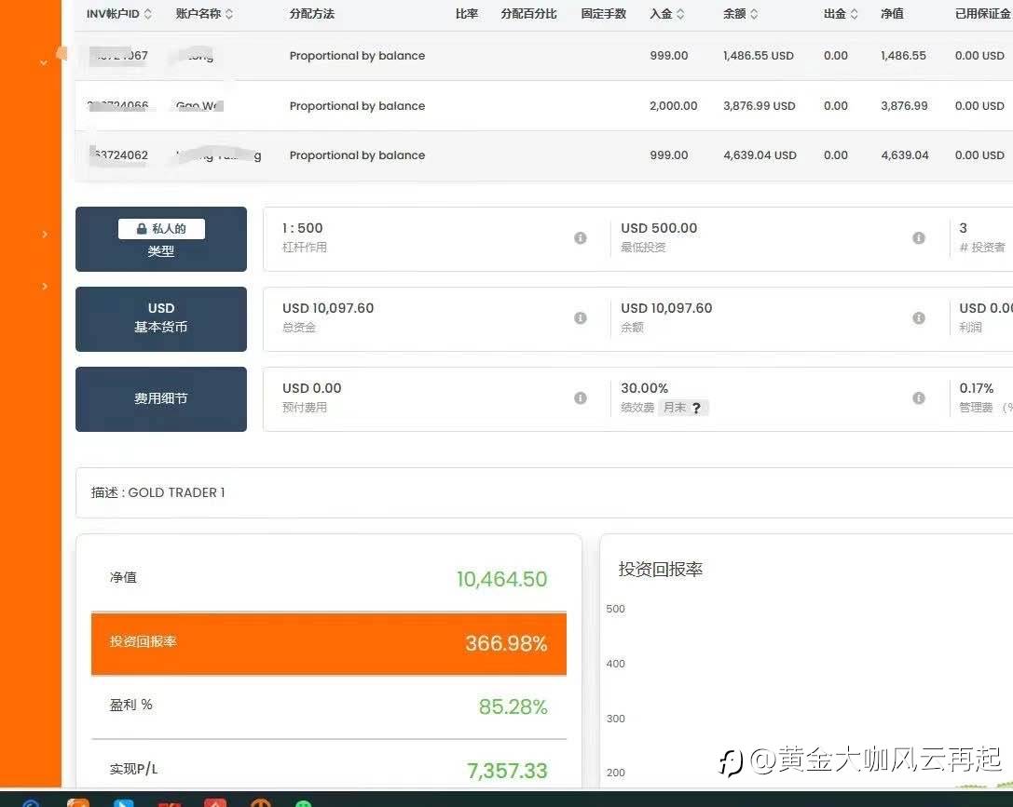The width and height of the screenshot is (1013, 807).
Task: Sort by 余额 column arrows
Action: click(x=754, y=14)
